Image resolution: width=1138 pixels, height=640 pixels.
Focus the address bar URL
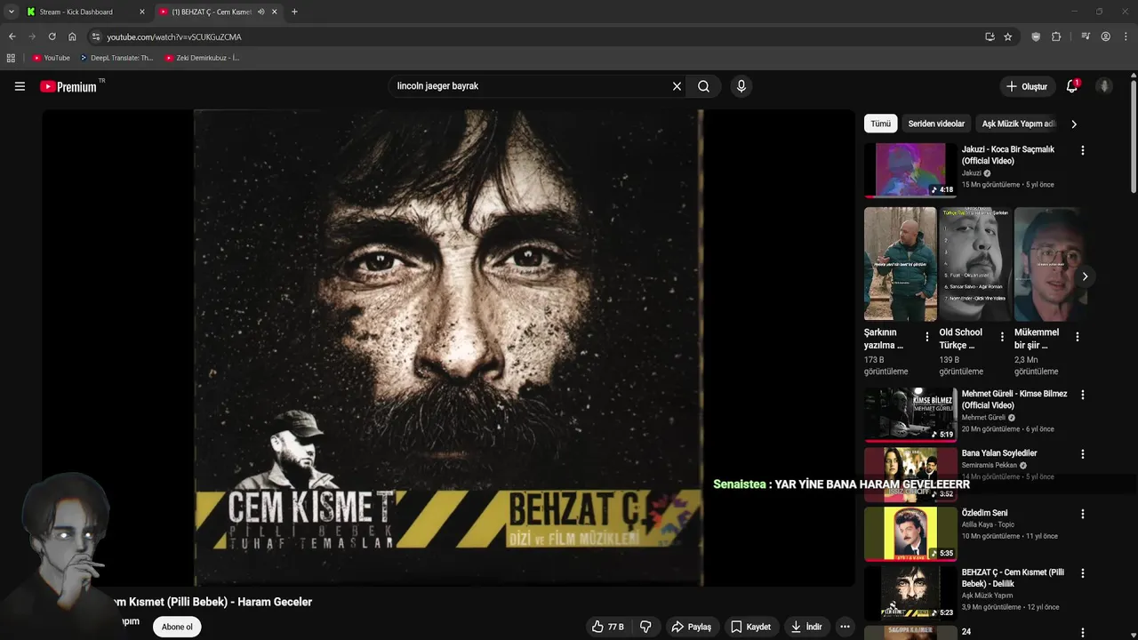174,36
